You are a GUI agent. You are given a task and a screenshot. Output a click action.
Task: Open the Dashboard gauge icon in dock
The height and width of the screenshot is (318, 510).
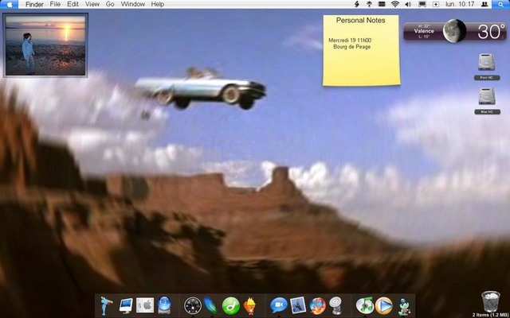coord(192,305)
